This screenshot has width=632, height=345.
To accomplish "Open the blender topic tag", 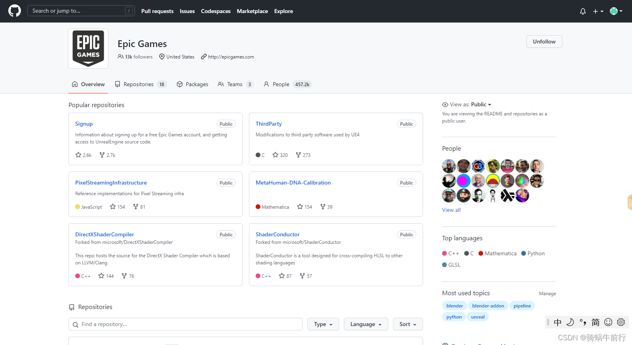I will click(x=455, y=305).
